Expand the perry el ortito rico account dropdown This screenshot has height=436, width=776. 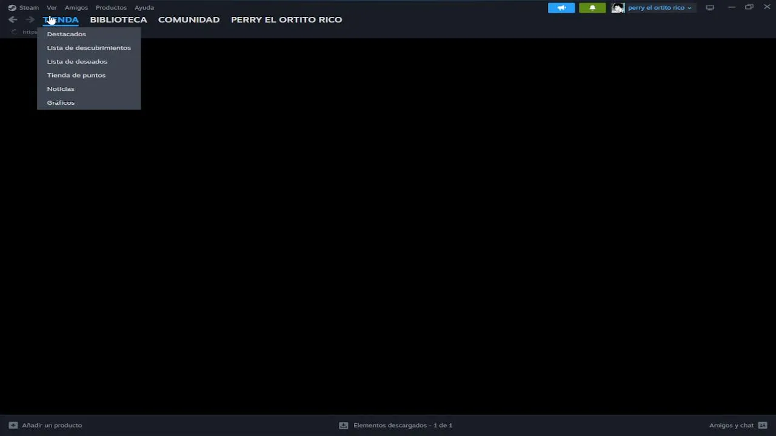point(660,8)
